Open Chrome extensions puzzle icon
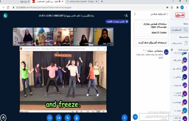Screen dimensions: 189x121 pos(177,8)
